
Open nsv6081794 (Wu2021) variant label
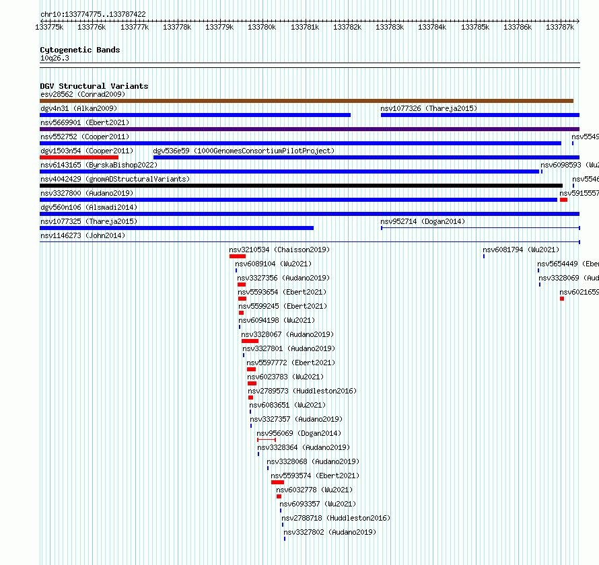coord(521,250)
